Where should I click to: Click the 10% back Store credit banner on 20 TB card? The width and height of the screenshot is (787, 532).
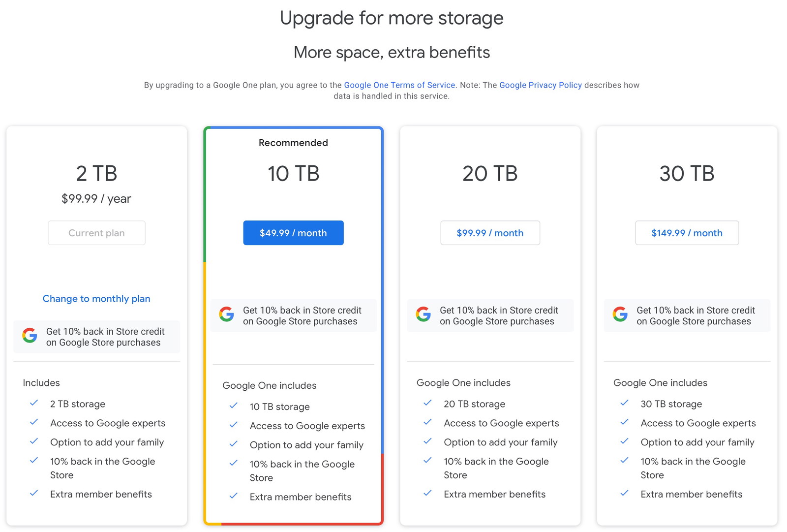[x=490, y=315]
